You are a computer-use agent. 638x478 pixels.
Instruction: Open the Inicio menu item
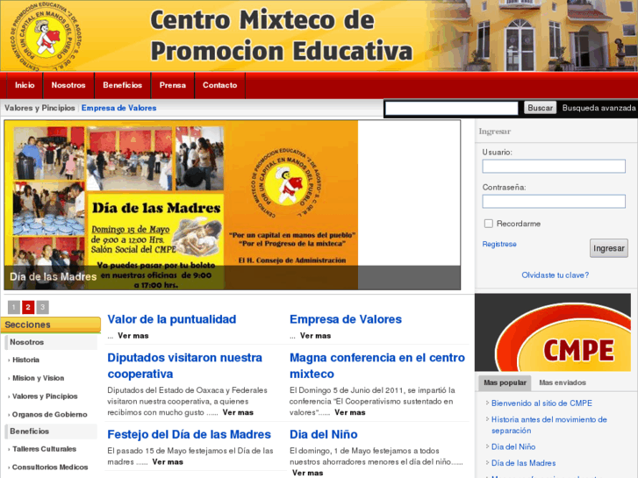[x=25, y=85]
